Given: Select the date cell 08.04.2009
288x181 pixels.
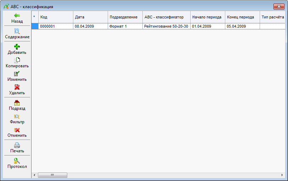Looking at the screenshot, I should click(x=90, y=26).
